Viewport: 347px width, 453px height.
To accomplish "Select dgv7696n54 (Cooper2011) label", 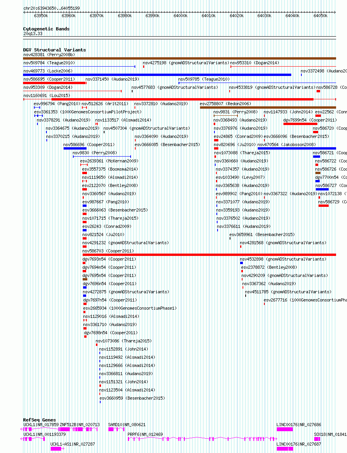I will point(110,284).
